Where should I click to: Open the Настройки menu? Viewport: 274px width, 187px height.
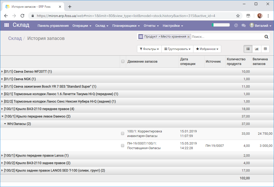click(173, 26)
